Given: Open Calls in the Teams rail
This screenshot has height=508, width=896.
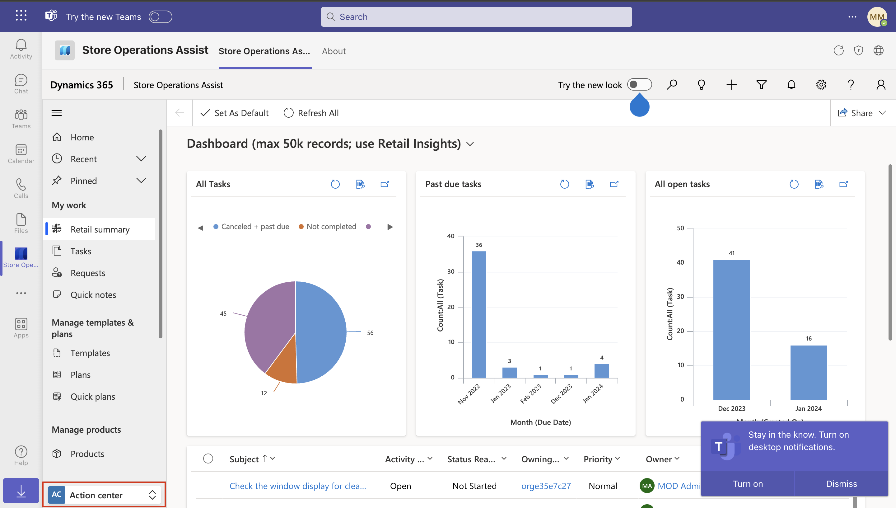Looking at the screenshot, I should point(21,188).
